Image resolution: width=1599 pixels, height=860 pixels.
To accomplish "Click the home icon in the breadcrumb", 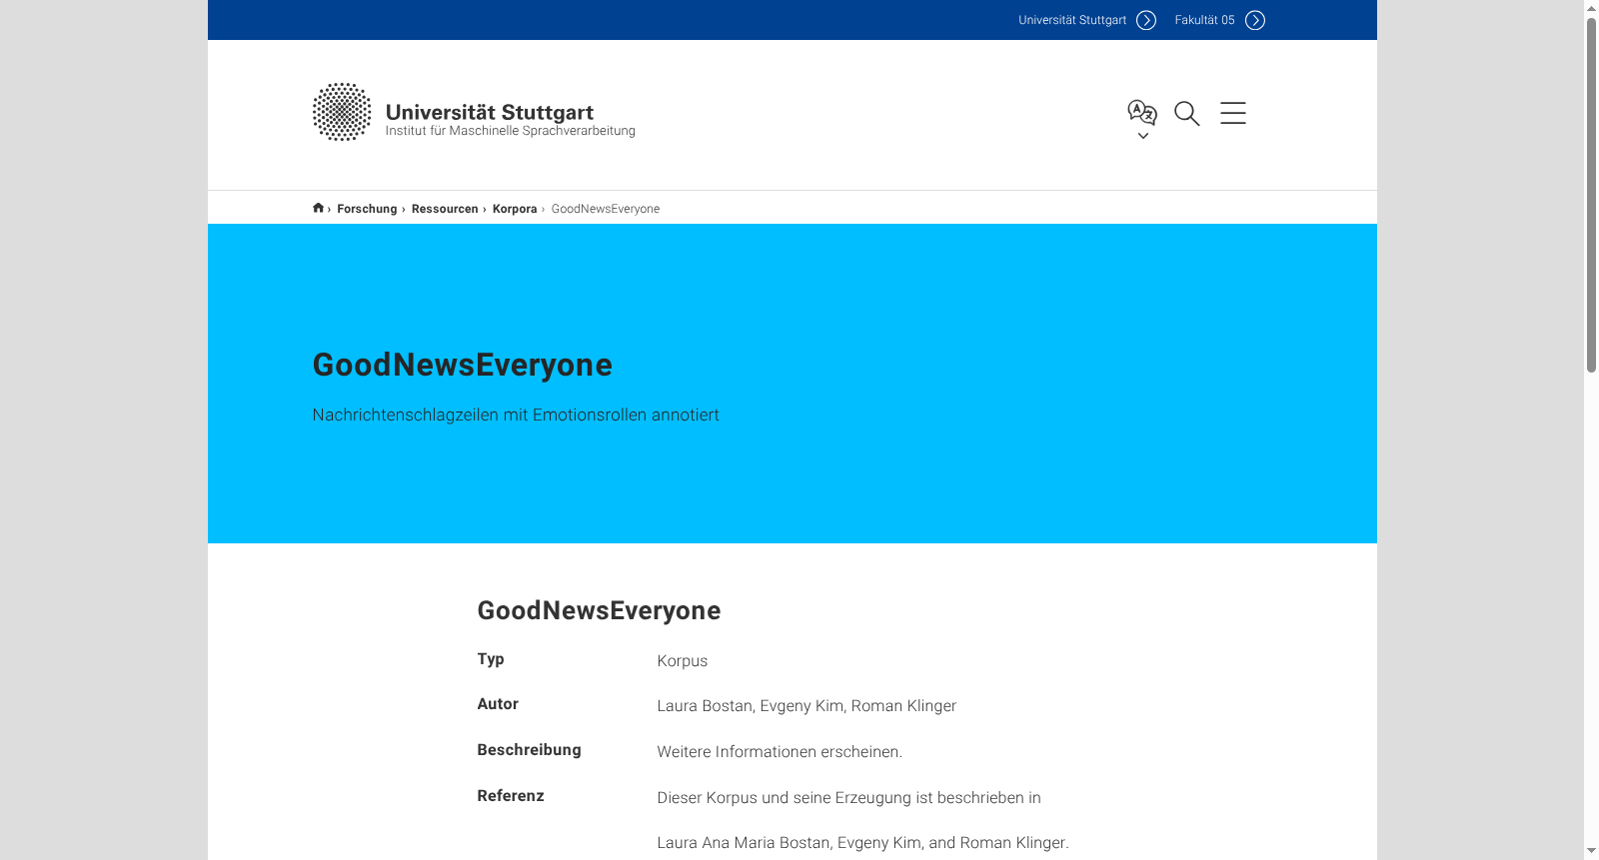I will (x=318, y=208).
